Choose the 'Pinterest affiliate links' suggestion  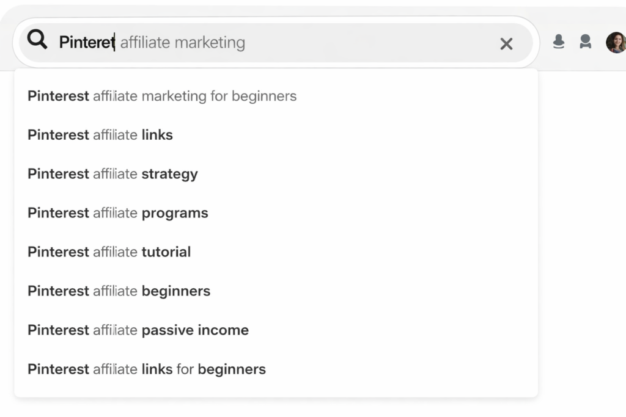(100, 135)
